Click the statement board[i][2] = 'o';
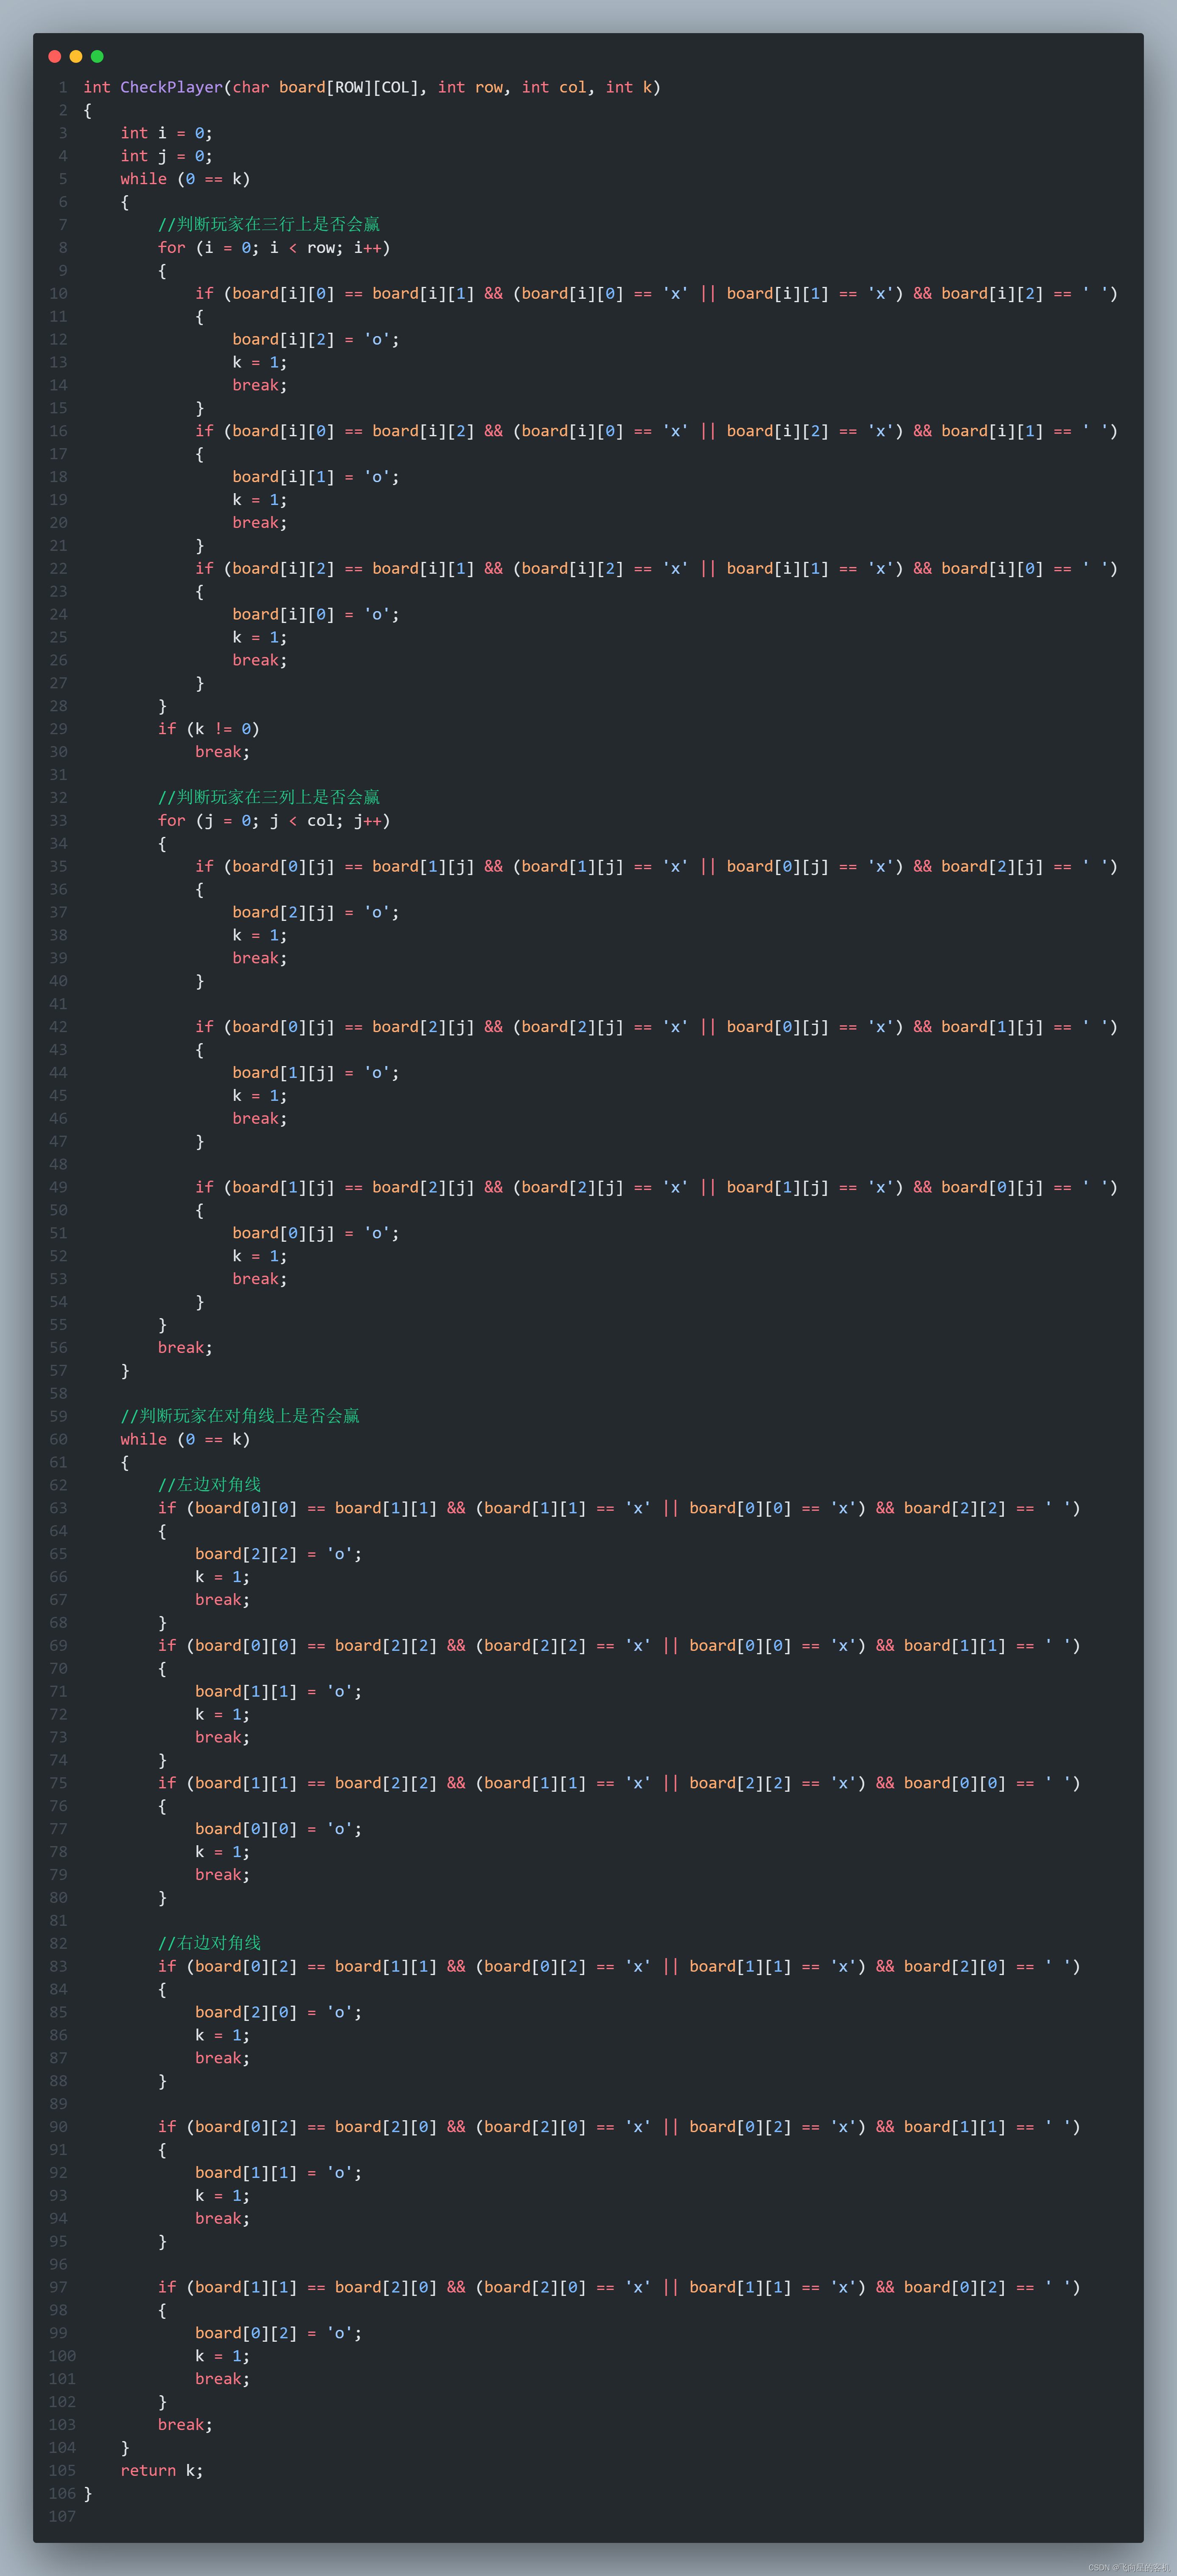1177x2576 pixels. [316, 339]
